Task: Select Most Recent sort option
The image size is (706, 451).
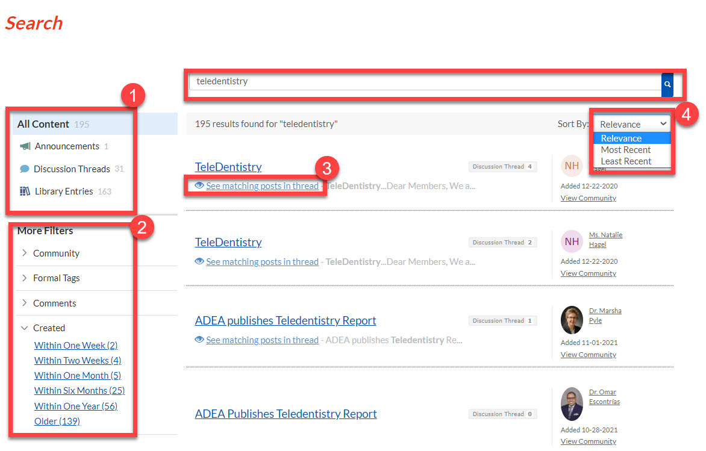Action: 625,150
